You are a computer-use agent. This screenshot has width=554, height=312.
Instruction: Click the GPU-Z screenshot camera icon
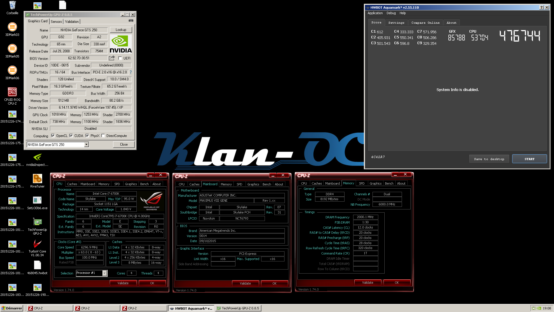(131, 21)
